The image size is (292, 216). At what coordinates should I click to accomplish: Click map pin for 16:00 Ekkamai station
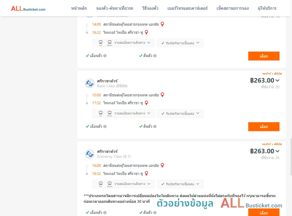coord(162,166)
